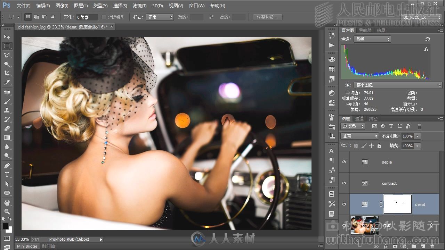The height and width of the screenshot is (250, 445).
Task: Select the Pen tool
Action: [7, 166]
